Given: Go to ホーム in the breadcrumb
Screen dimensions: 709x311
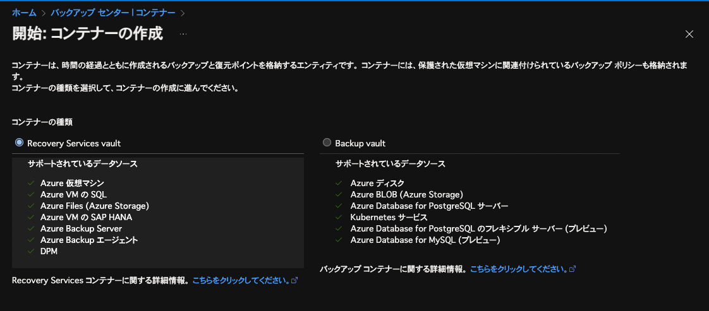Looking at the screenshot, I should pyautogui.click(x=24, y=12).
